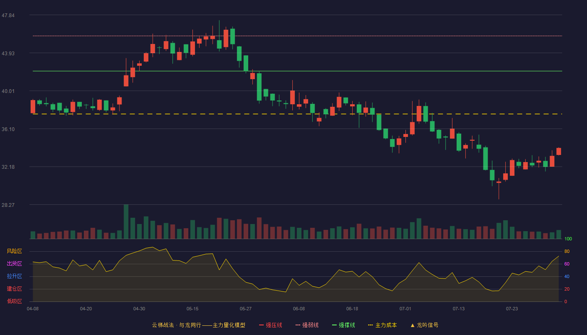
Task: Click the 07-01 date label
Action: click(405, 309)
